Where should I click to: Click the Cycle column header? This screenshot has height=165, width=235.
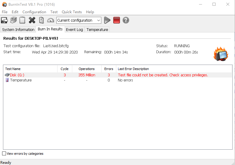pos(65,69)
